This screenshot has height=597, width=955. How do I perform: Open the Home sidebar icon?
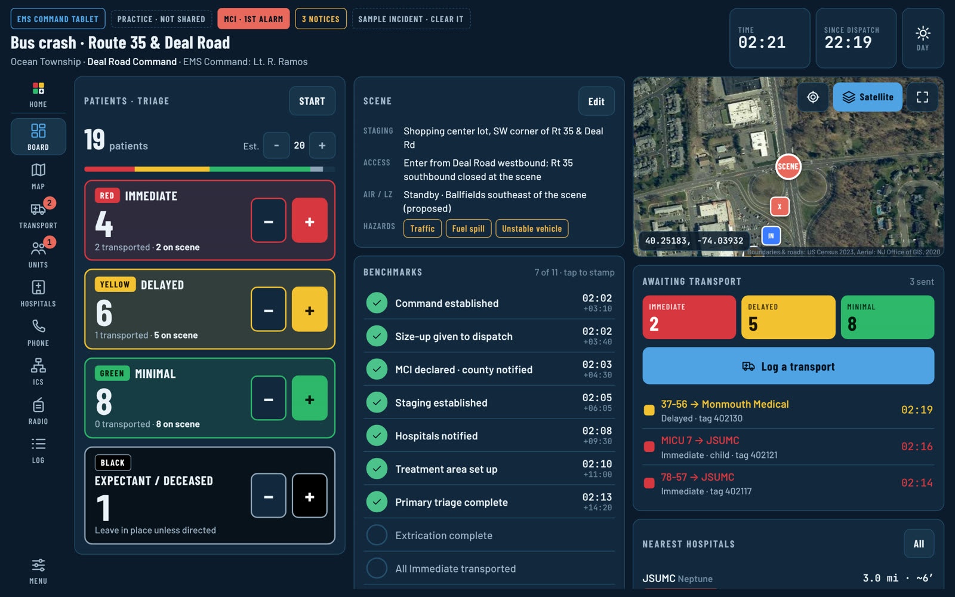click(x=38, y=96)
